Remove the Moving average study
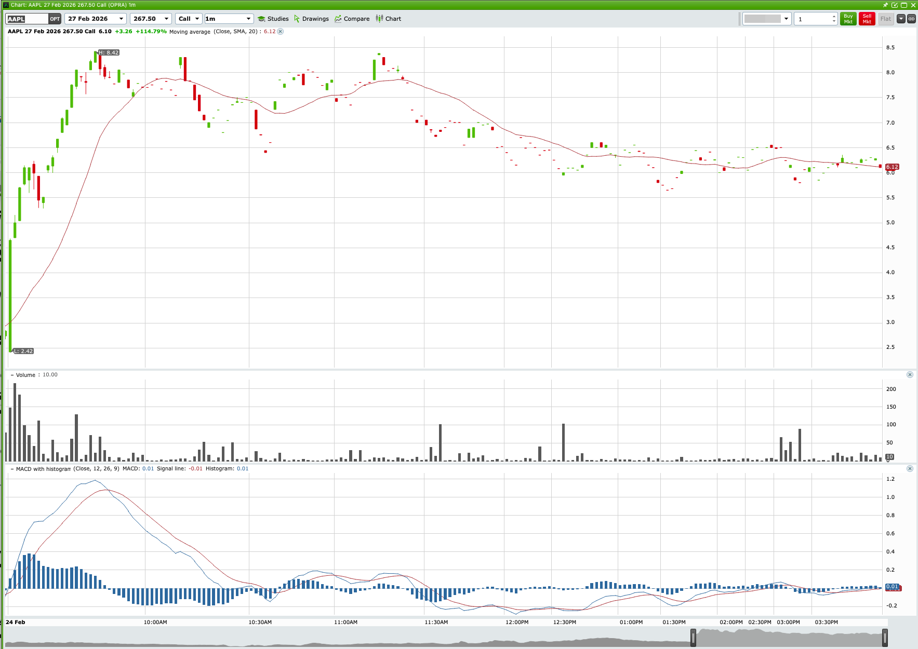 click(x=280, y=32)
